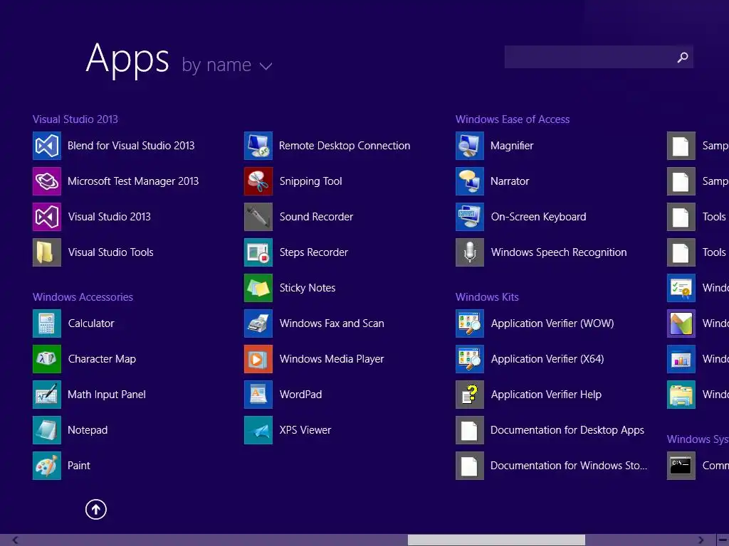Open the Paint palette icon

point(46,466)
